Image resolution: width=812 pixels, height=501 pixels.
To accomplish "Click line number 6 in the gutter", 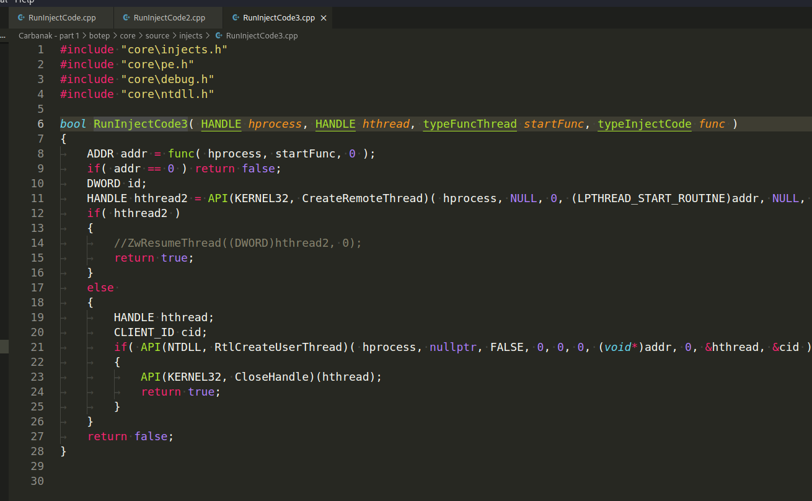I will point(41,124).
